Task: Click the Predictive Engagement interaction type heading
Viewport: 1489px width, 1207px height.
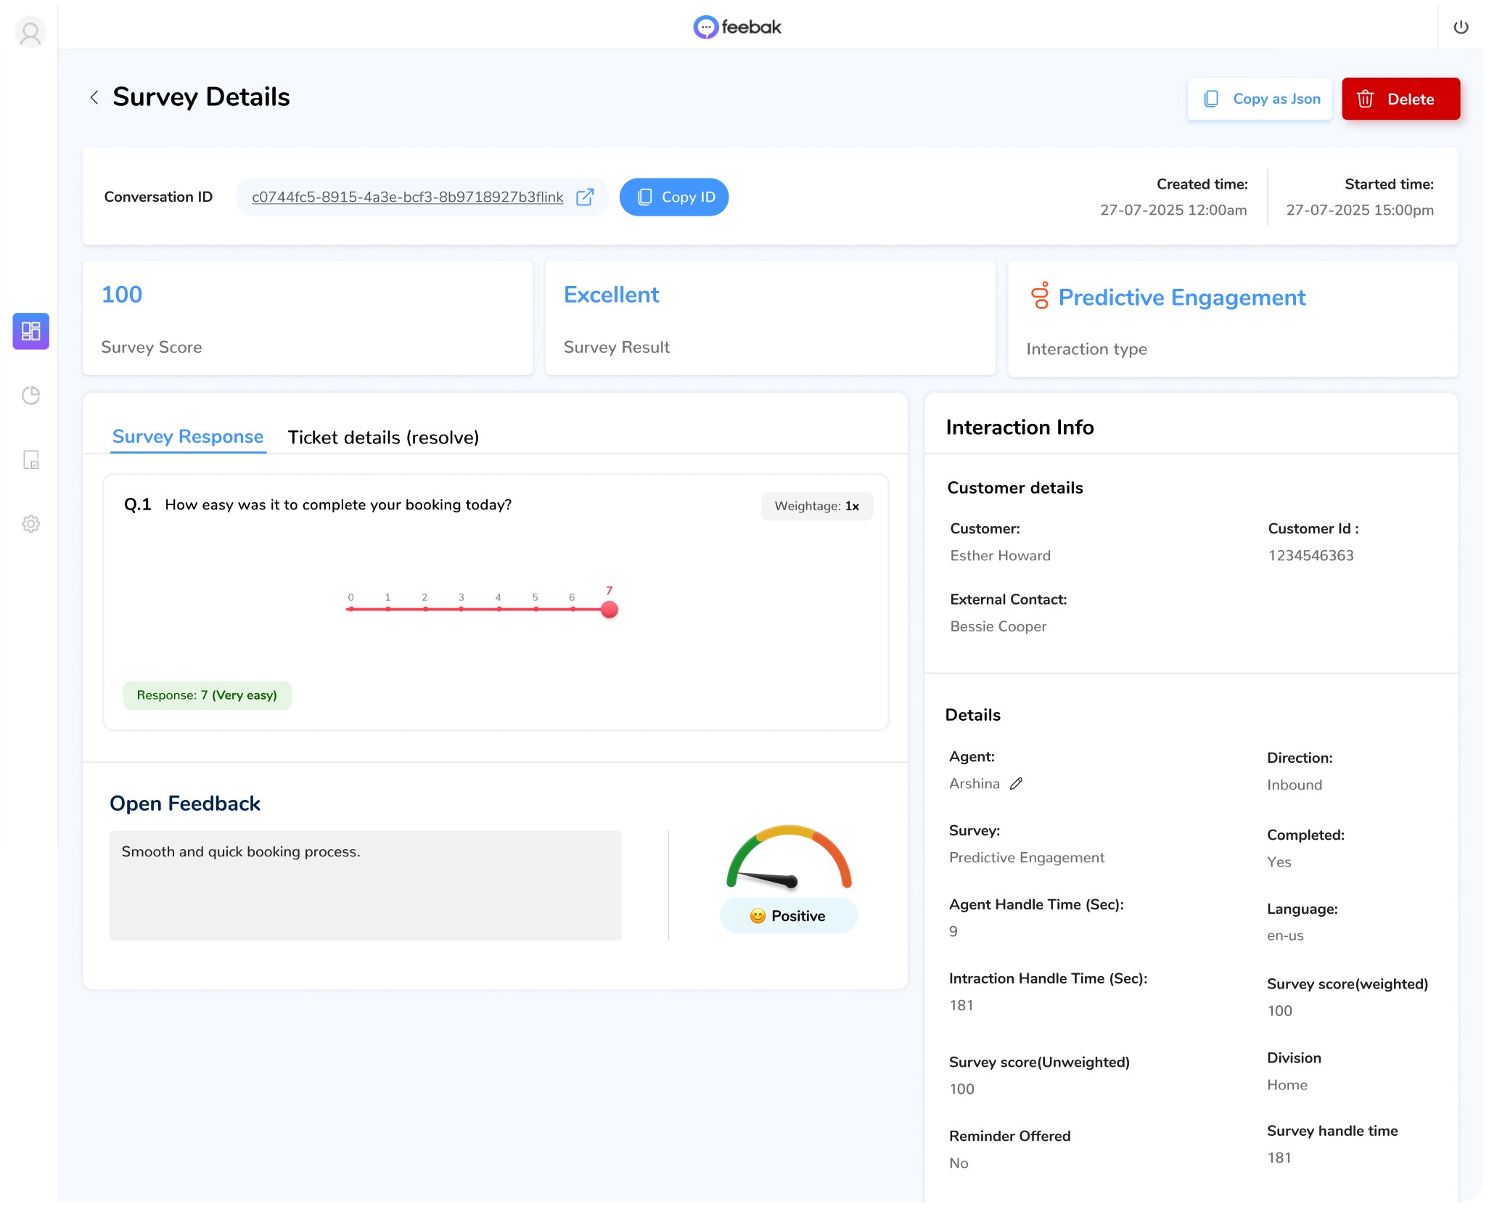Action: point(1181,298)
